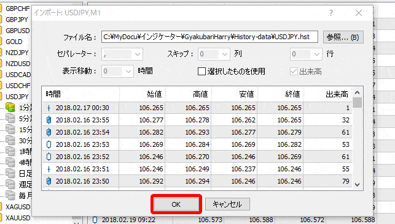The height and width of the screenshot is (224, 395).
Task: Click the OK button in import dialog
Action: click(176, 204)
